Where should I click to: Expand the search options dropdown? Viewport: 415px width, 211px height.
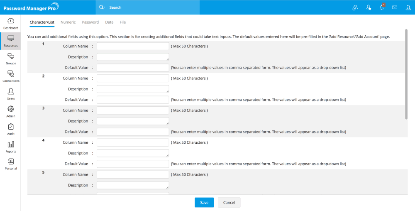click(102, 7)
